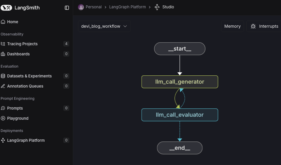
Task: Select the llm_call_generator node
Action: (x=180, y=82)
